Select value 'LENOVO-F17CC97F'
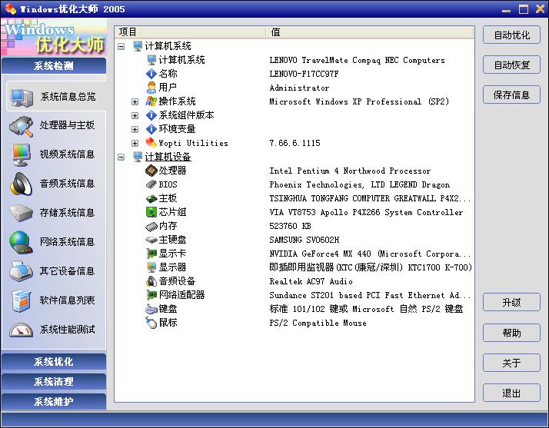Image resolution: width=549 pixels, height=428 pixels. pyautogui.click(x=304, y=75)
